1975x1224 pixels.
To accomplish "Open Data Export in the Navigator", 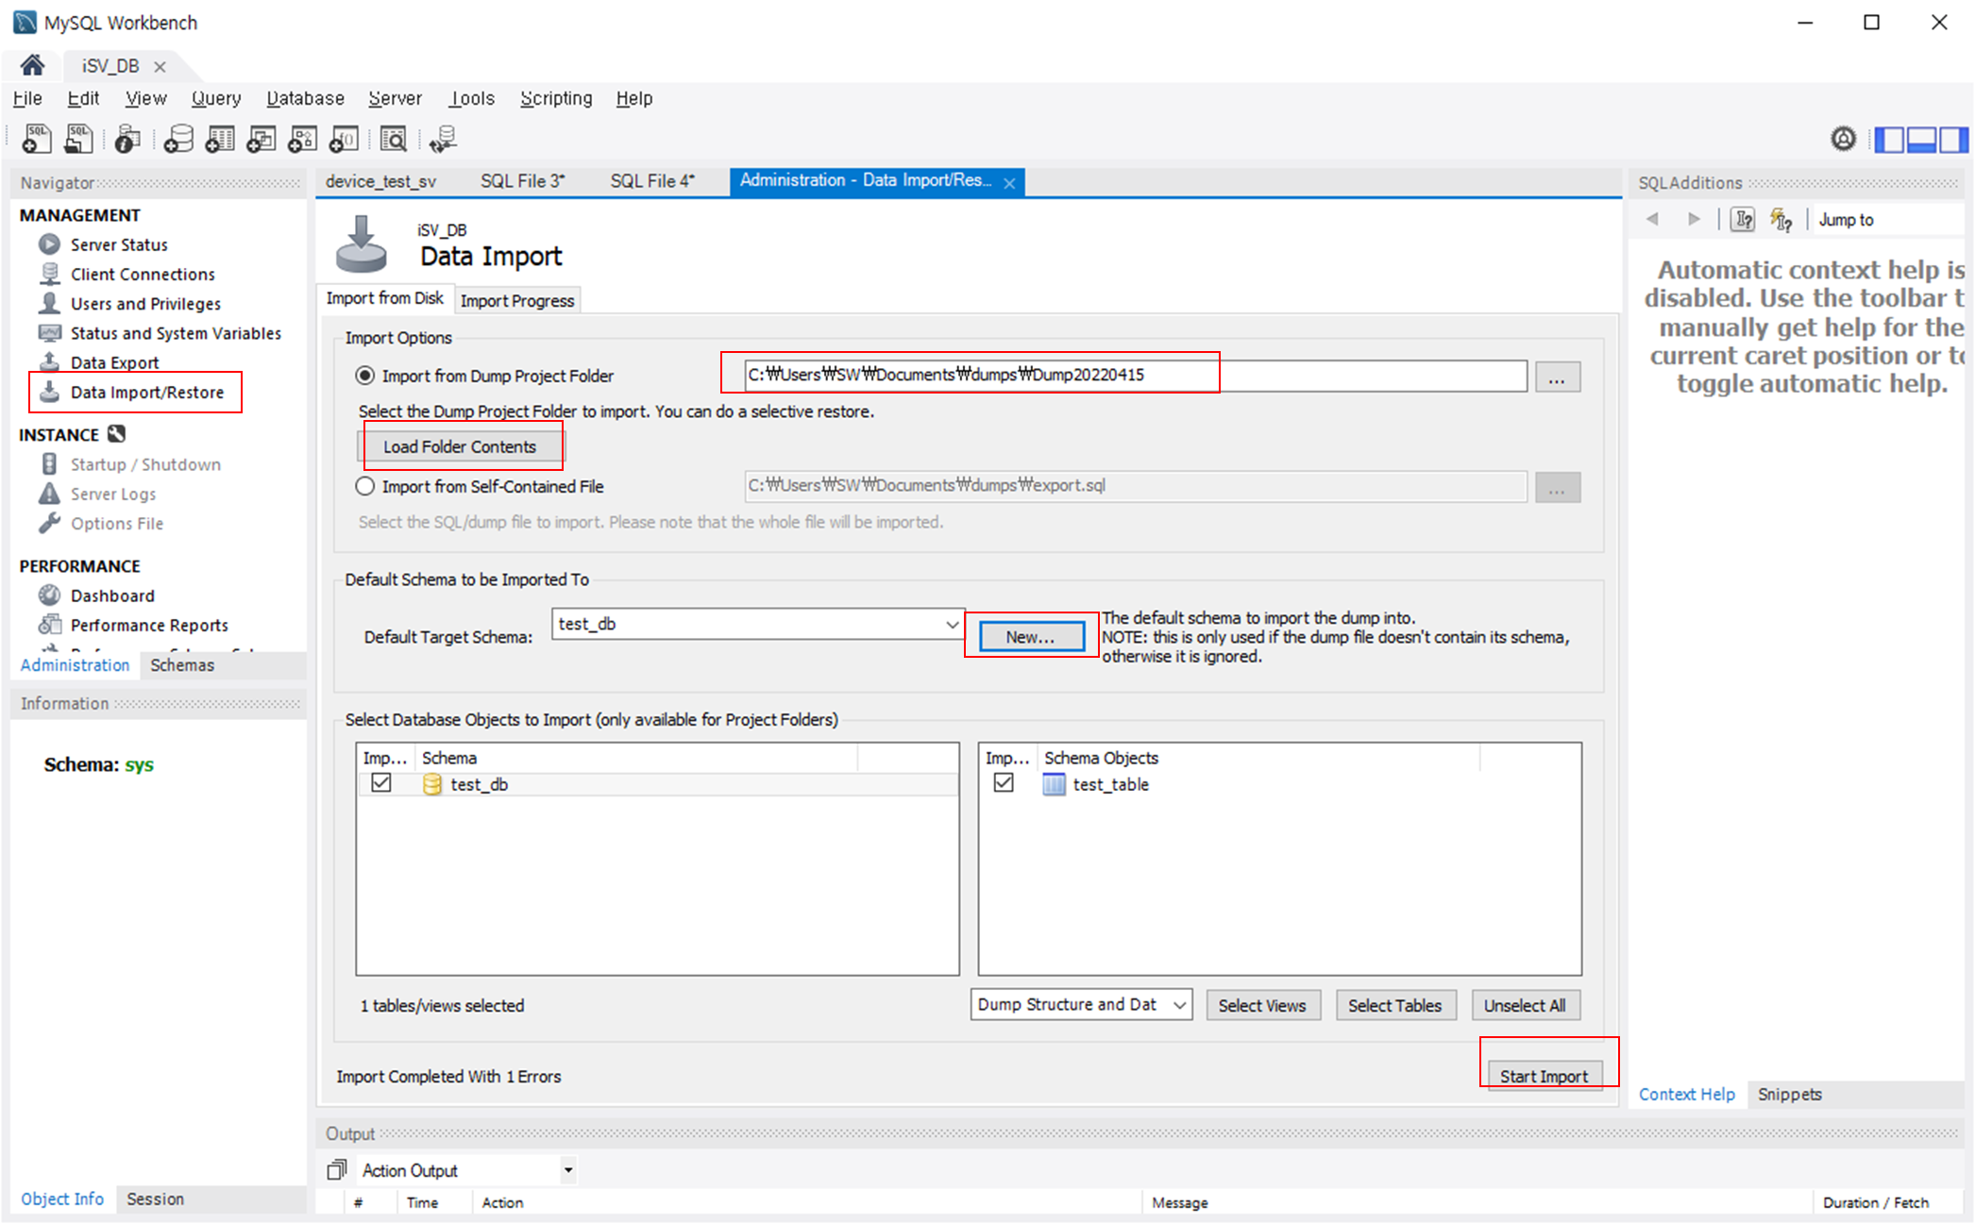I will tap(114, 362).
